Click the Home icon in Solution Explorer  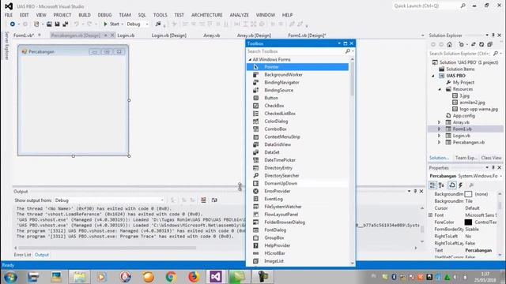pos(449,44)
